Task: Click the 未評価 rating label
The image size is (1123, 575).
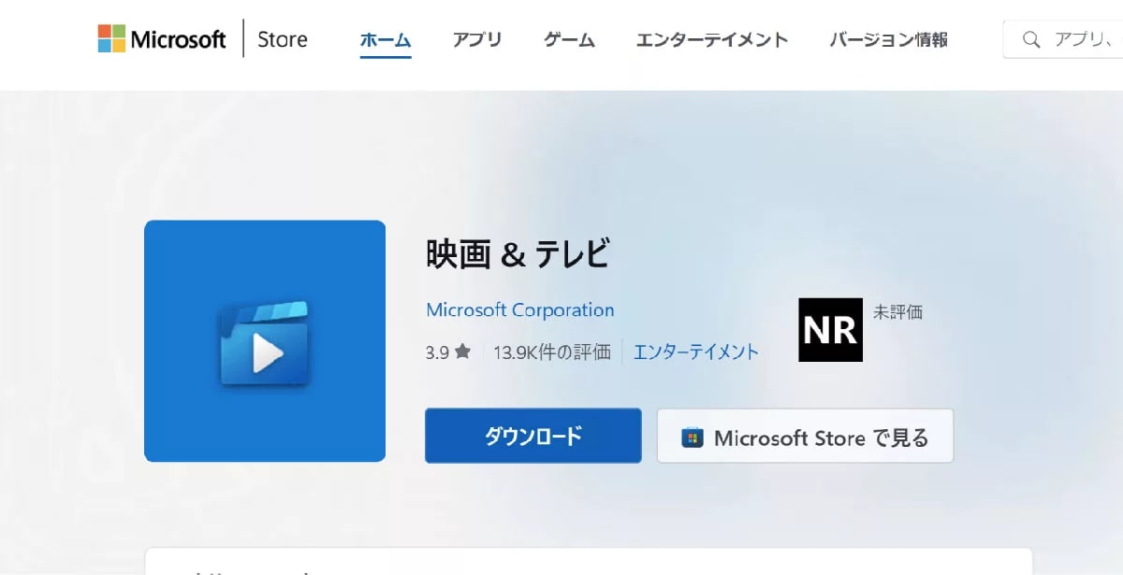Action: (897, 312)
